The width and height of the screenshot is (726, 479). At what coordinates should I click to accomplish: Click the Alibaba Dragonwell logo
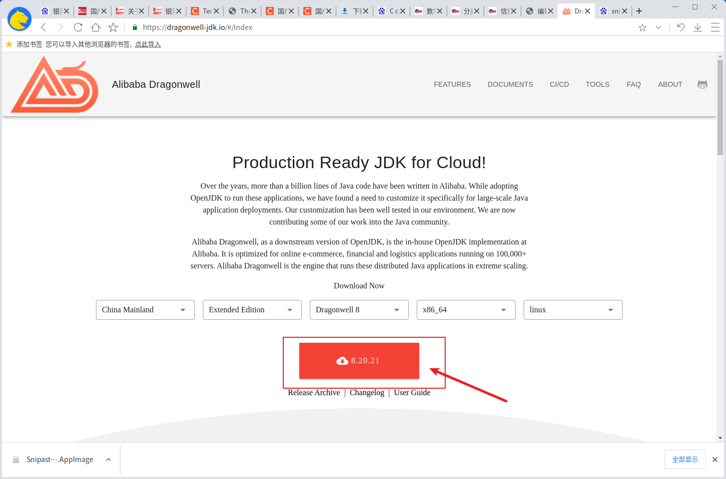tap(55, 84)
